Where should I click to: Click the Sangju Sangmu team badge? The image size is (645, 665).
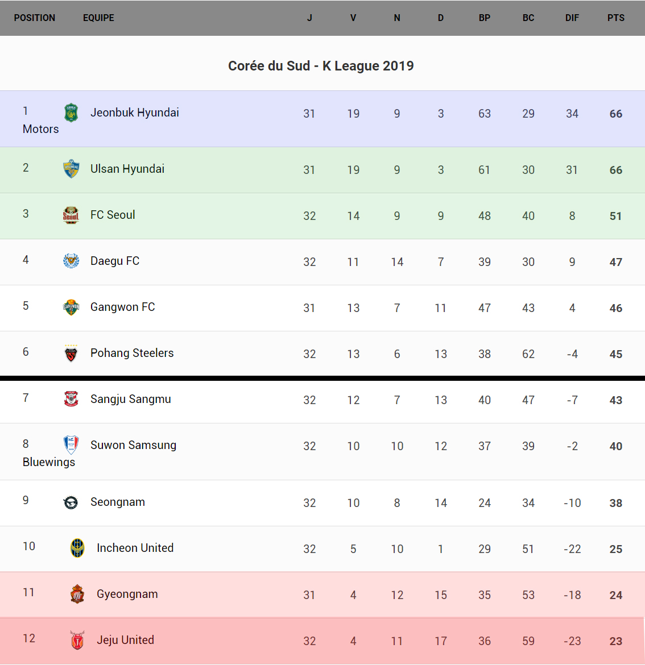(x=71, y=399)
